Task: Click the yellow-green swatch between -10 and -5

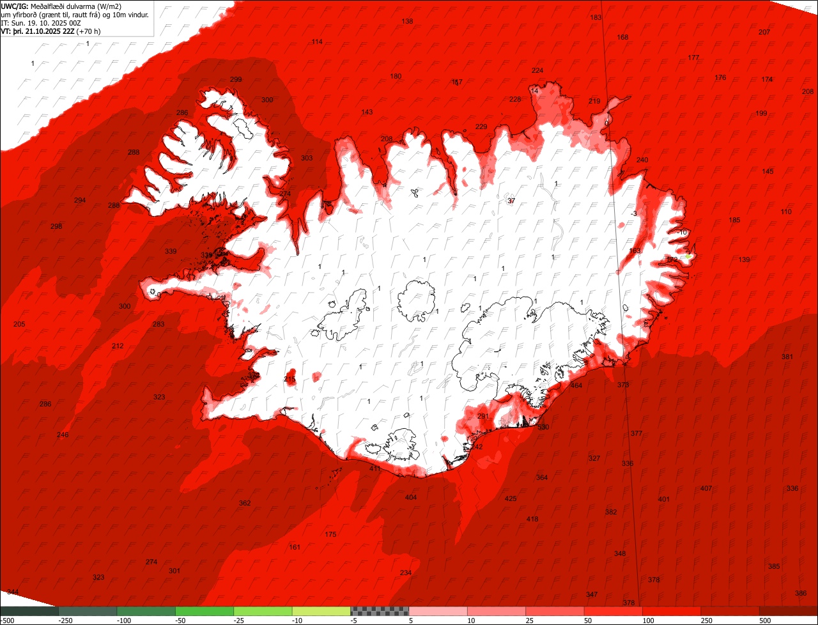Action: pos(321,611)
